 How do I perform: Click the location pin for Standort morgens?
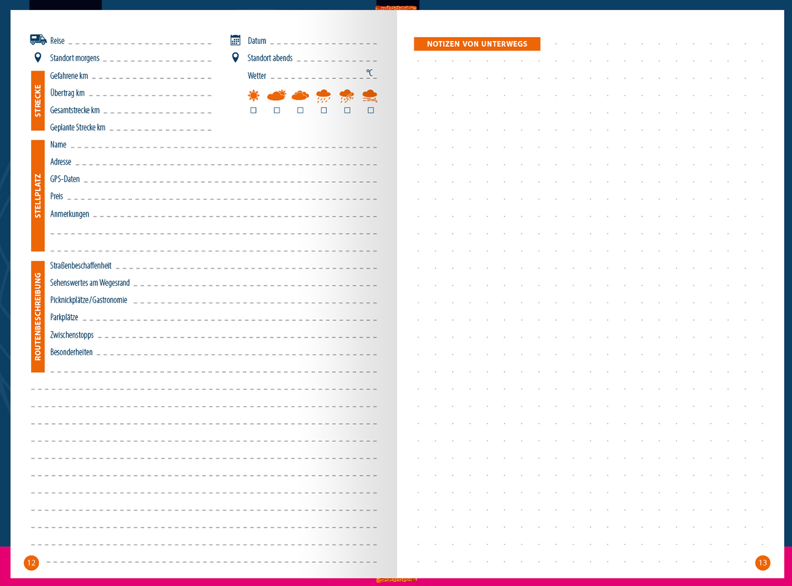pos(38,57)
